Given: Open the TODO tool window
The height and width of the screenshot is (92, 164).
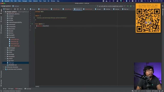Looking at the screenshot, I should tap(11, 89).
